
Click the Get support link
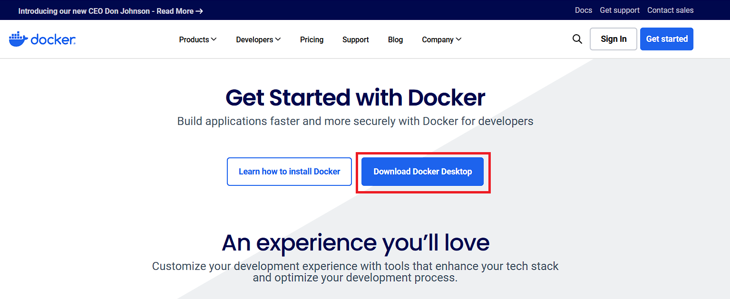click(619, 10)
